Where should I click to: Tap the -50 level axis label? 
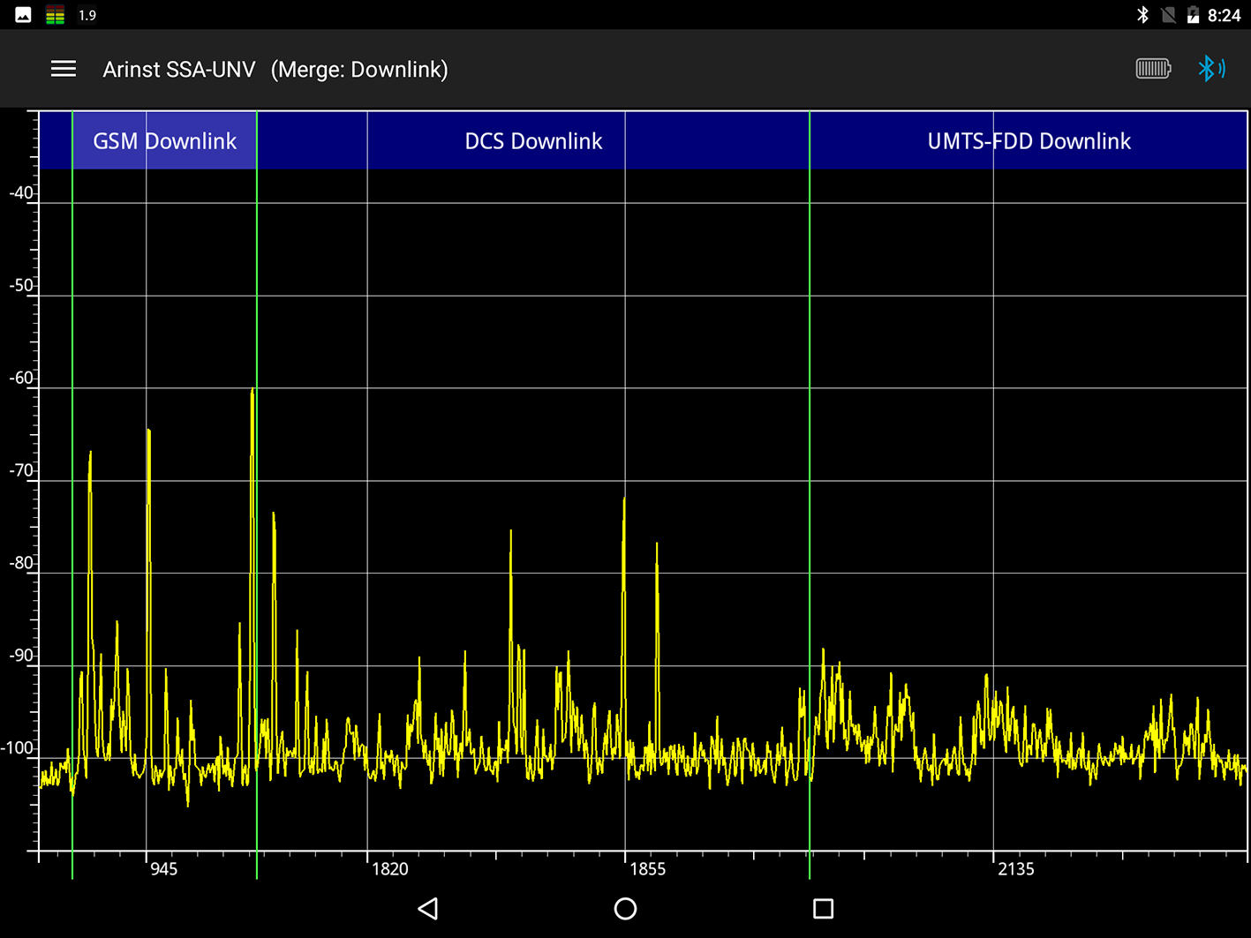click(21, 285)
